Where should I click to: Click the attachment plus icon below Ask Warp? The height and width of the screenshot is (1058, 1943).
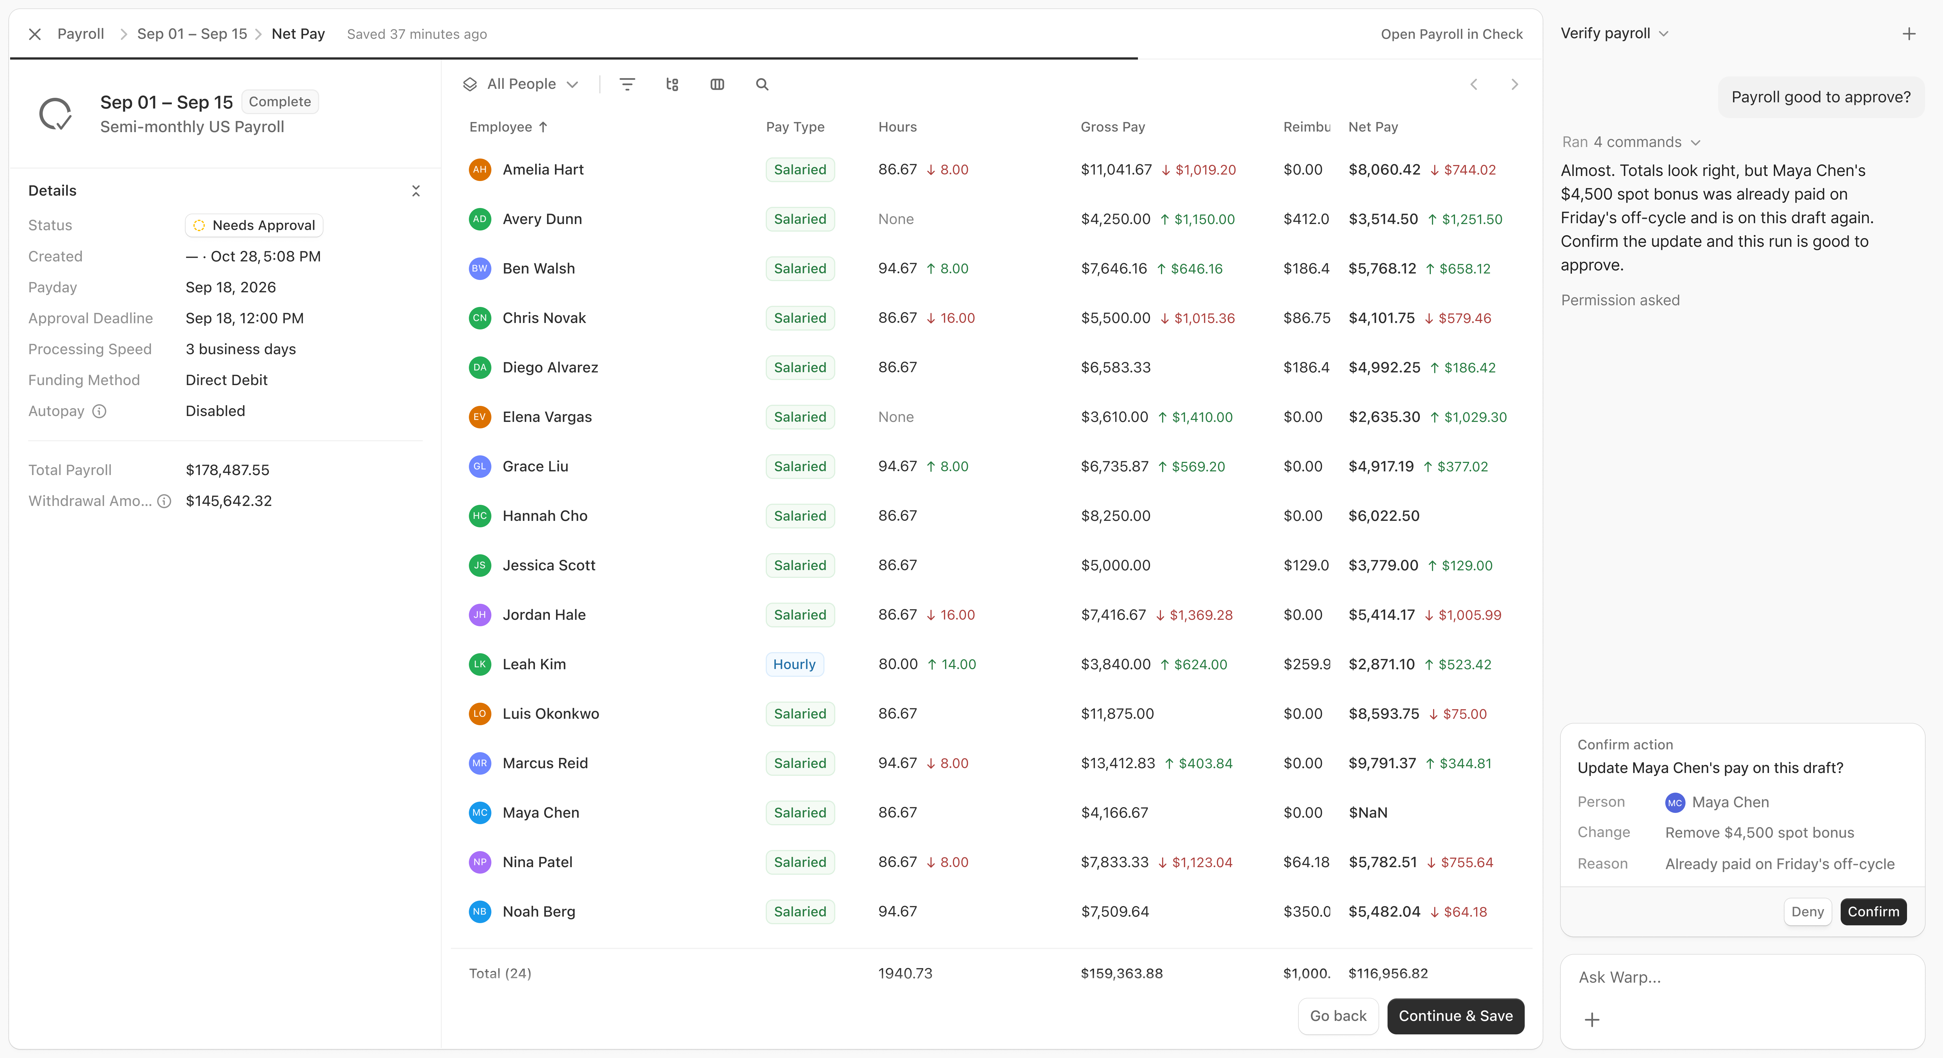point(1592,1019)
